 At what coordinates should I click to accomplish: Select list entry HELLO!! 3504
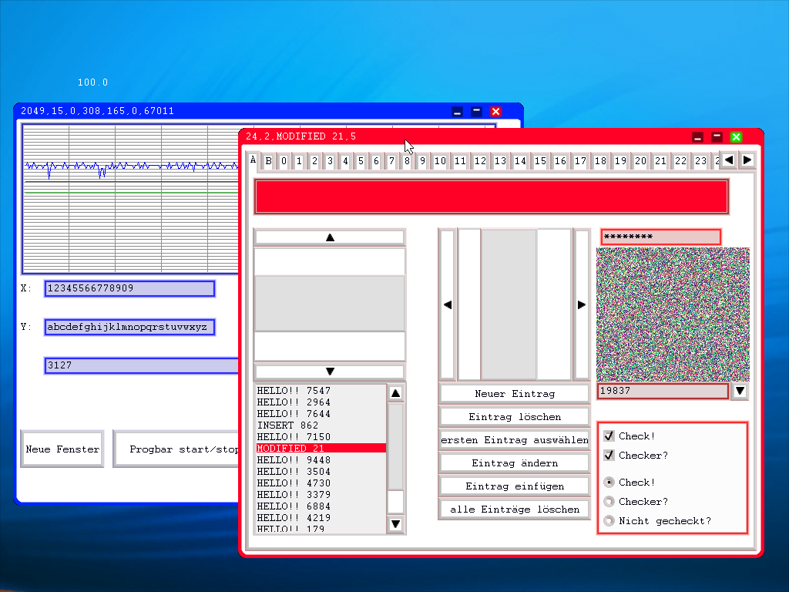point(321,472)
